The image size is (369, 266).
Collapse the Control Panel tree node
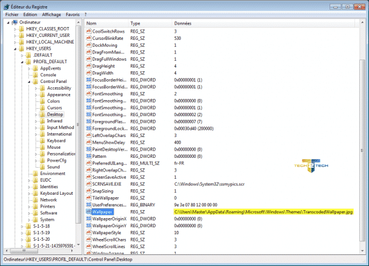28,81
